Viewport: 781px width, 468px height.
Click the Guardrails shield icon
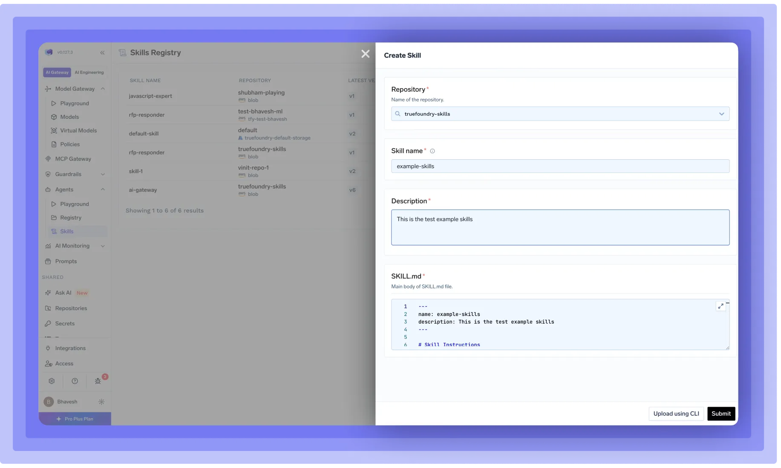tap(48, 174)
